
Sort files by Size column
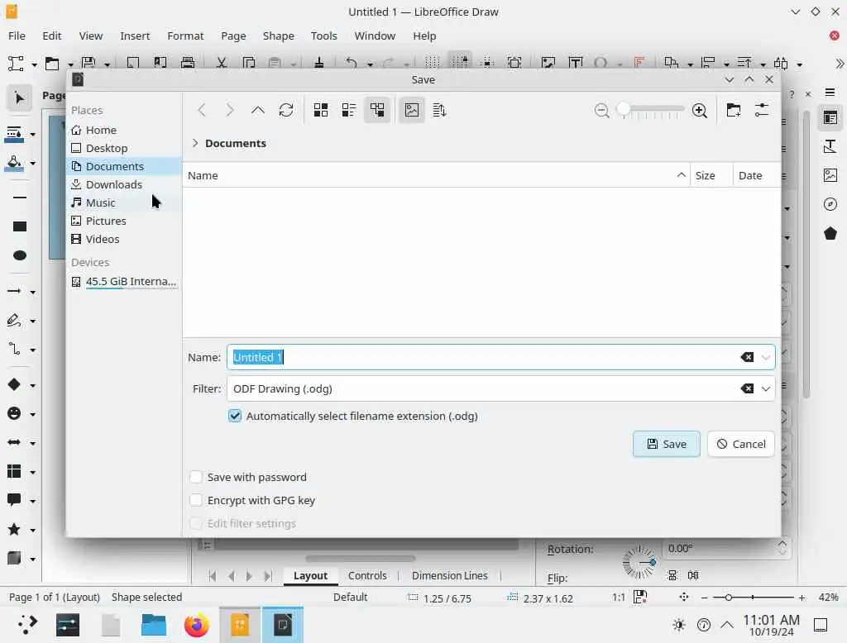711,175
